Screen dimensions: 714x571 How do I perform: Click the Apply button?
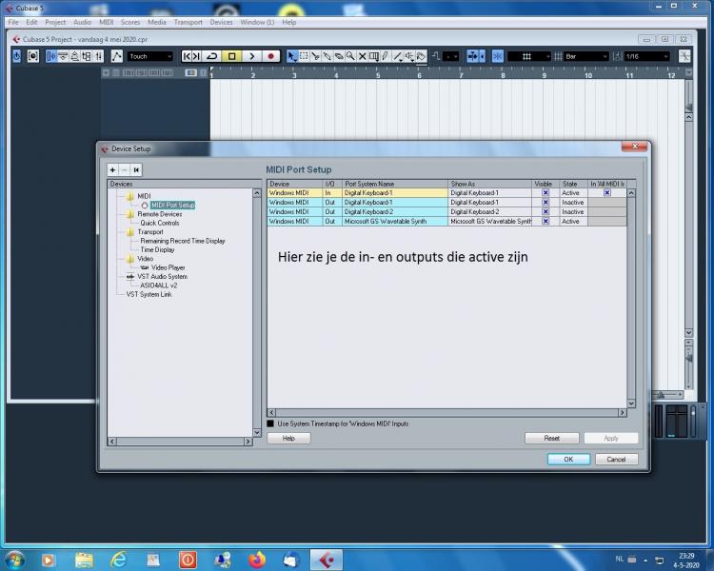611,438
